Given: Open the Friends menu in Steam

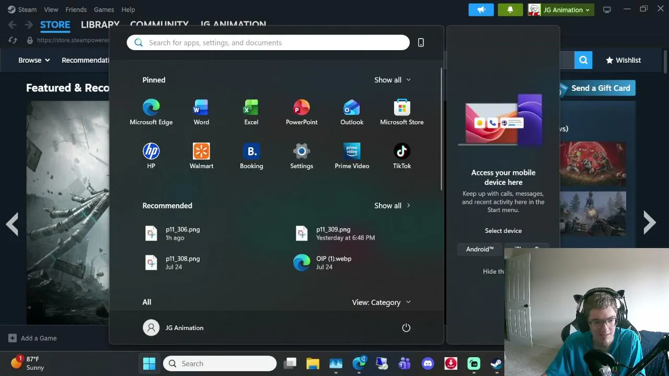Looking at the screenshot, I should [76, 9].
